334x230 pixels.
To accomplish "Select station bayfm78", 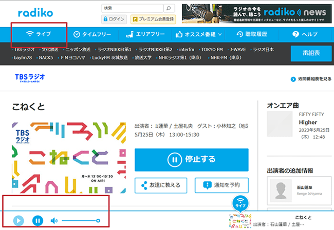I will pos(23,58).
